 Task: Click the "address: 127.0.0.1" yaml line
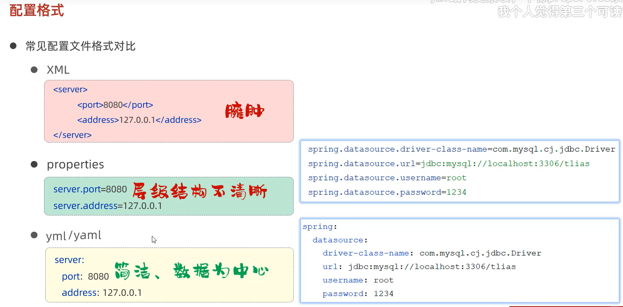tap(102, 293)
